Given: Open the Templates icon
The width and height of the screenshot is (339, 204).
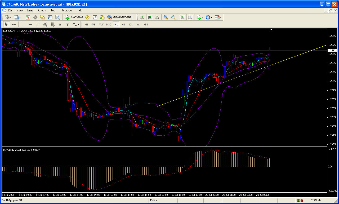Looking at the screenshot, I should (x=217, y=17).
